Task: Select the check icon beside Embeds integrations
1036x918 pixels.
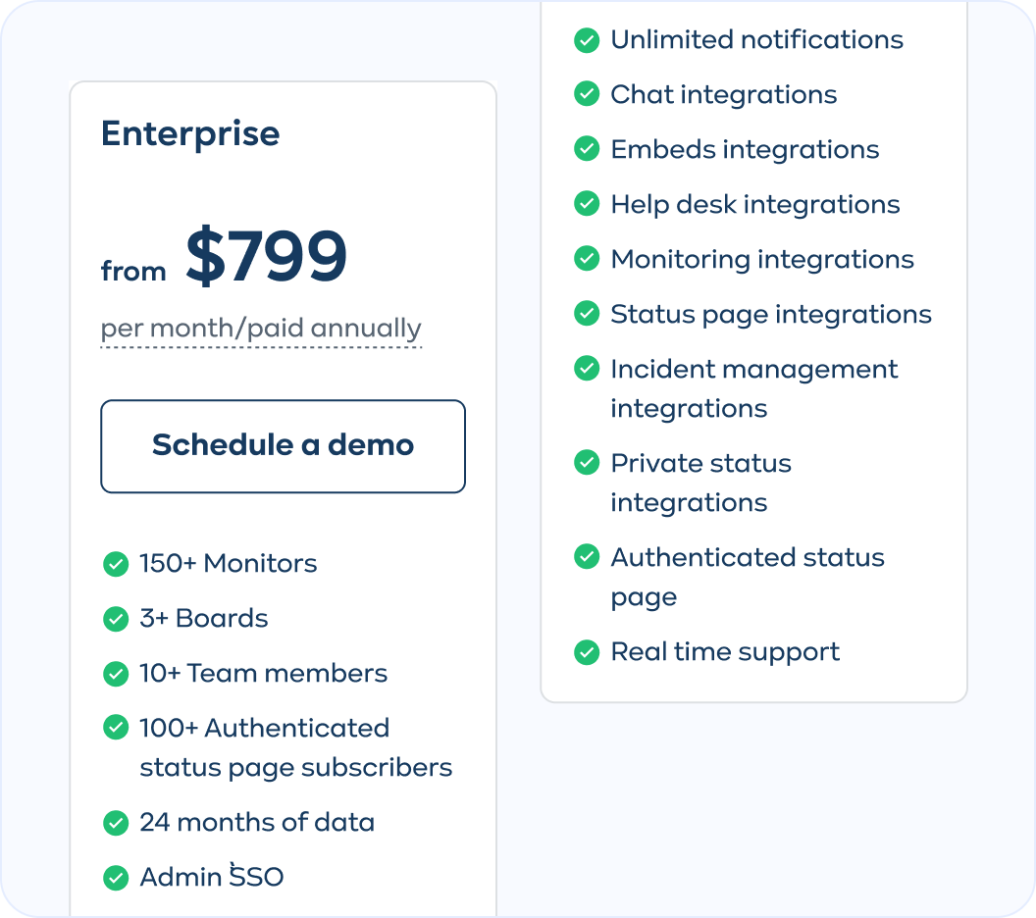Action: [587, 149]
